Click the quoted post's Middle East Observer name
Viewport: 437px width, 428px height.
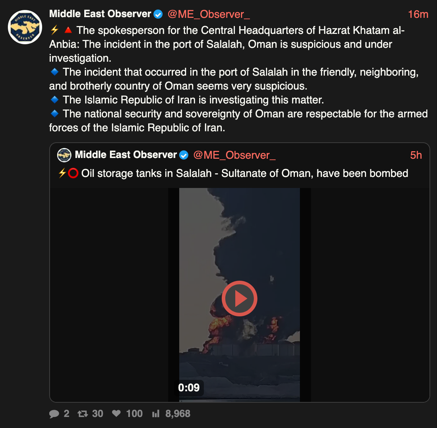click(126, 155)
